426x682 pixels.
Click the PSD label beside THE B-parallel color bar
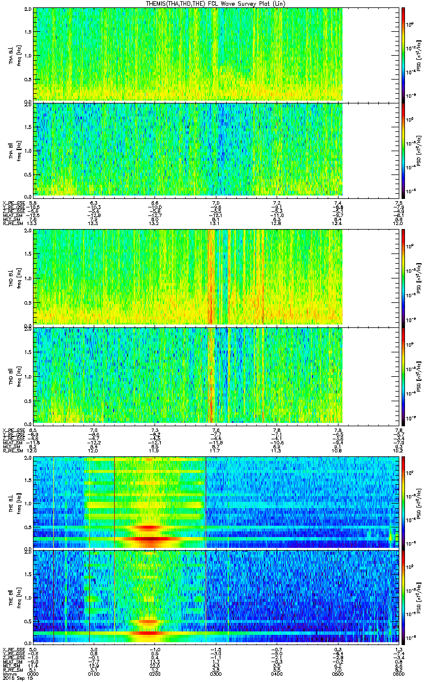[419, 596]
